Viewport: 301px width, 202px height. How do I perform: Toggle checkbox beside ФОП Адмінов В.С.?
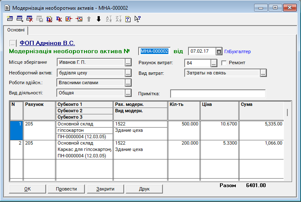[x=12, y=43]
